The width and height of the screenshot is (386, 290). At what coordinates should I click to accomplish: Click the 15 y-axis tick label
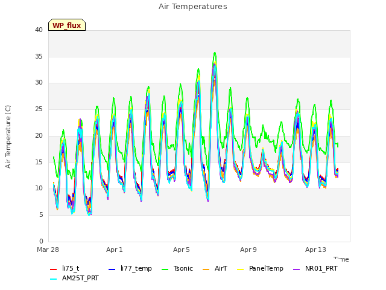pyautogui.click(x=39, y=162)
